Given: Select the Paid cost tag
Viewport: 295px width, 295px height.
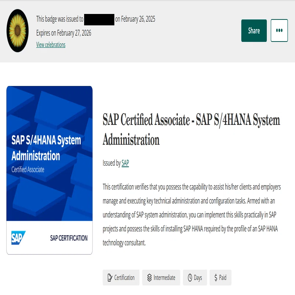Looking at the screenshot, I should [x=220, y=277].
